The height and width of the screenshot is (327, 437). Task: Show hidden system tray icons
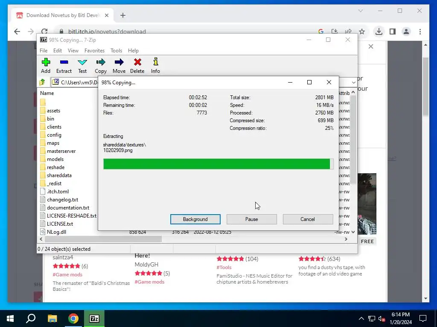coord(361,318)
